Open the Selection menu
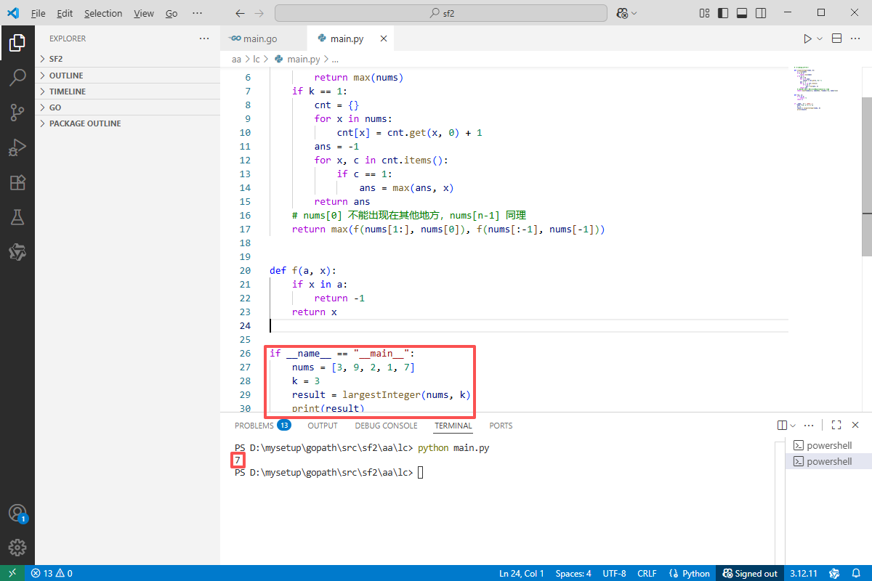Screen dimensions: 872x581 click(x=103, y=13)
